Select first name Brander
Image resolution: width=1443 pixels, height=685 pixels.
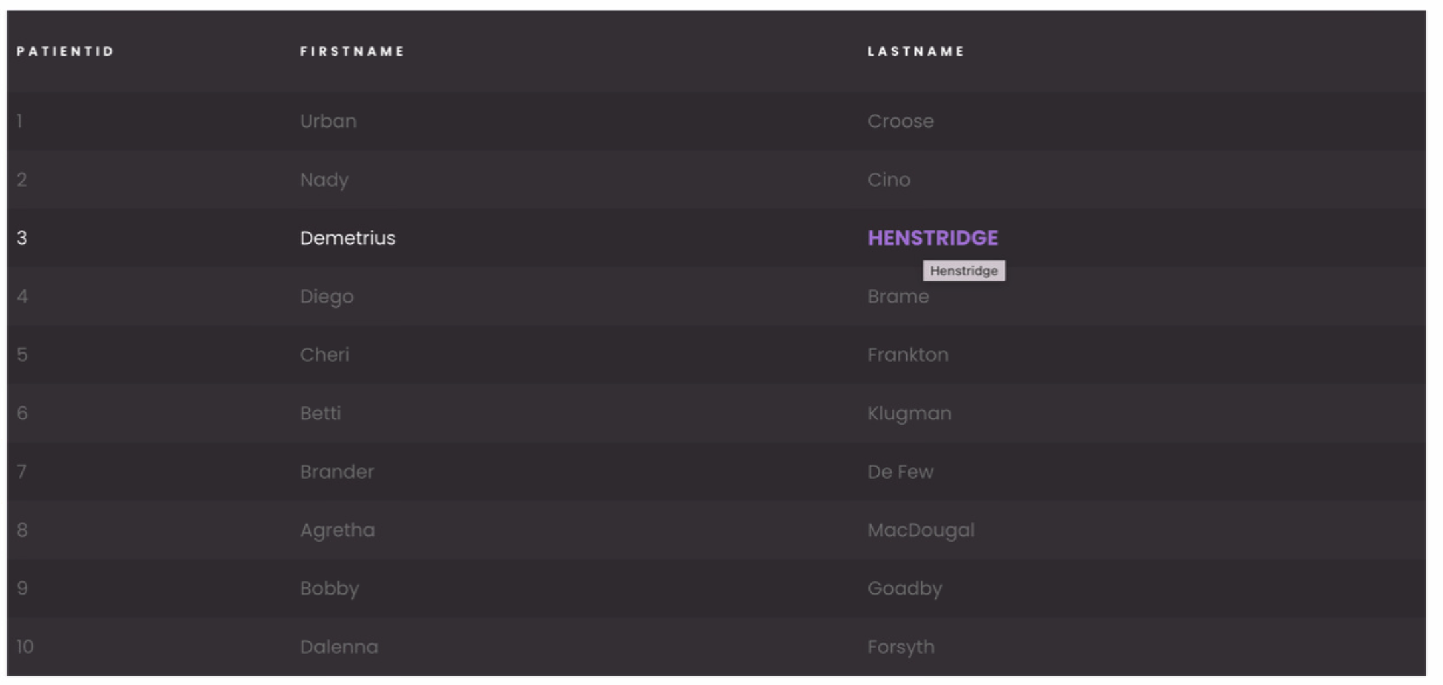point(337,471)
